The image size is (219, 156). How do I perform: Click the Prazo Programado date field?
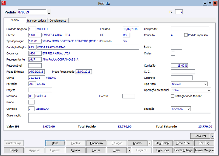coord(84,72)
